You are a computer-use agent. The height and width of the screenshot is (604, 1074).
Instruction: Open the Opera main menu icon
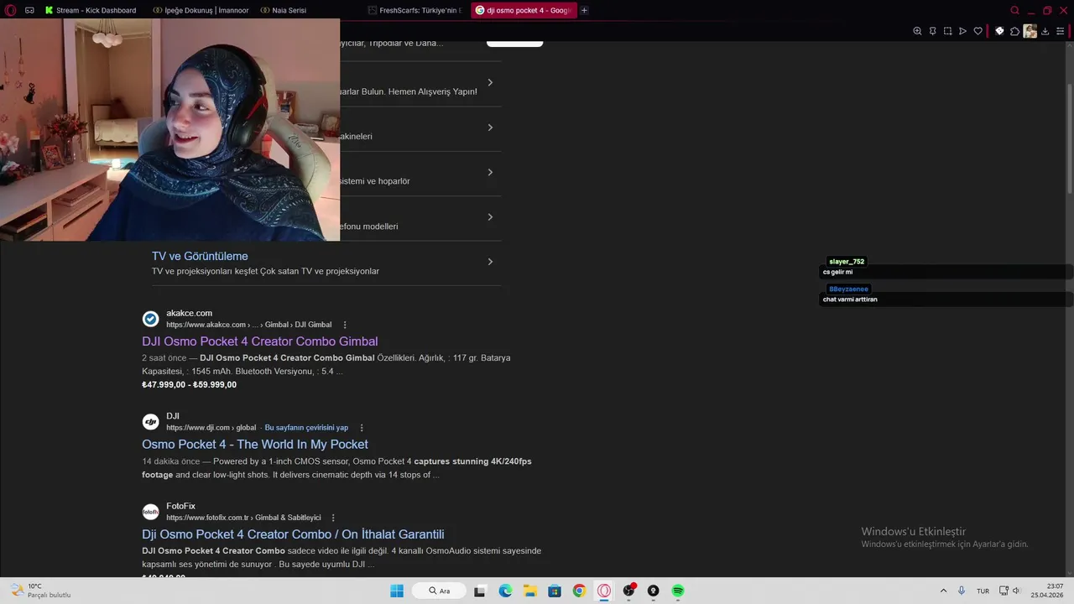[10, 10]
